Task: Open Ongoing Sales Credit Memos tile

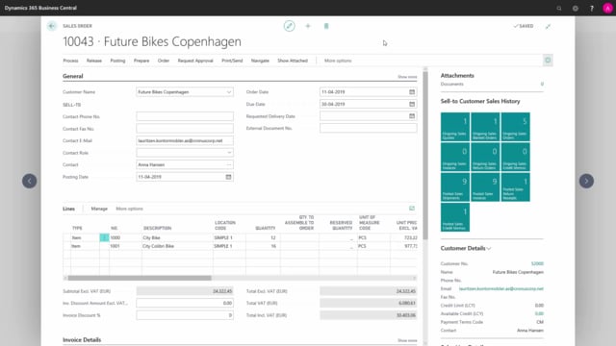Action: click(x=516, y=157)
